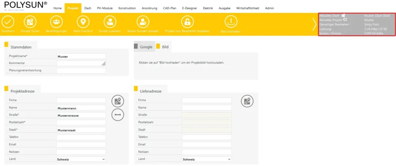The image size is (396, 166).
Task: Open the Land dropdown in Lieferadresse
Action: click(x=207, y=159)
